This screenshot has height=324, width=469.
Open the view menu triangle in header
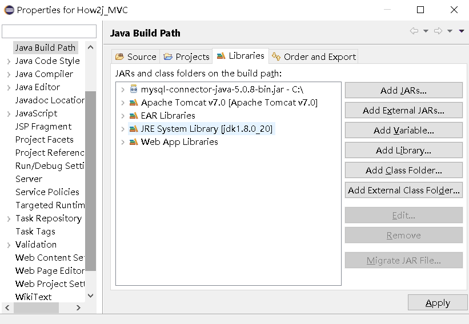[x=462, y=31]
